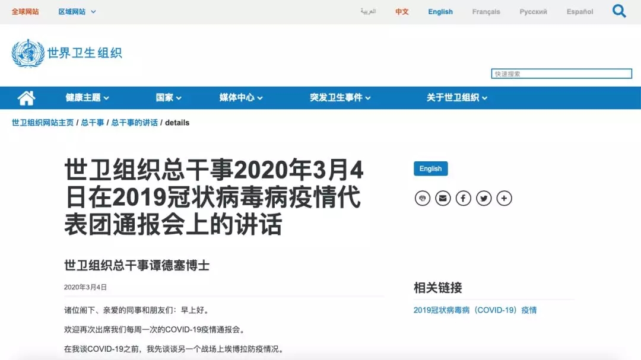Share on Twitter icon
The width and height of the screenshot is (641, 360).
(x=484, y=198)
